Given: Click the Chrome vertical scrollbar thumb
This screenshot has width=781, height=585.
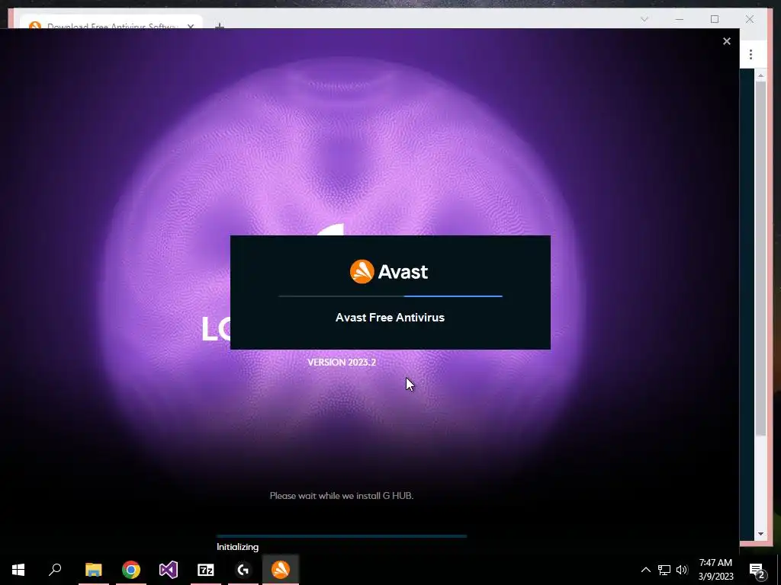Looking at the screenshot, I should (760, 259).
